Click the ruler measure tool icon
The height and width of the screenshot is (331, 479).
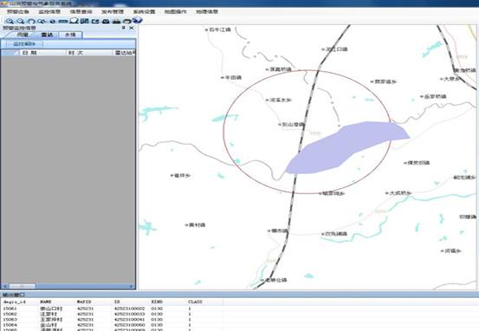pyautogui.click(x=63, y=21)
